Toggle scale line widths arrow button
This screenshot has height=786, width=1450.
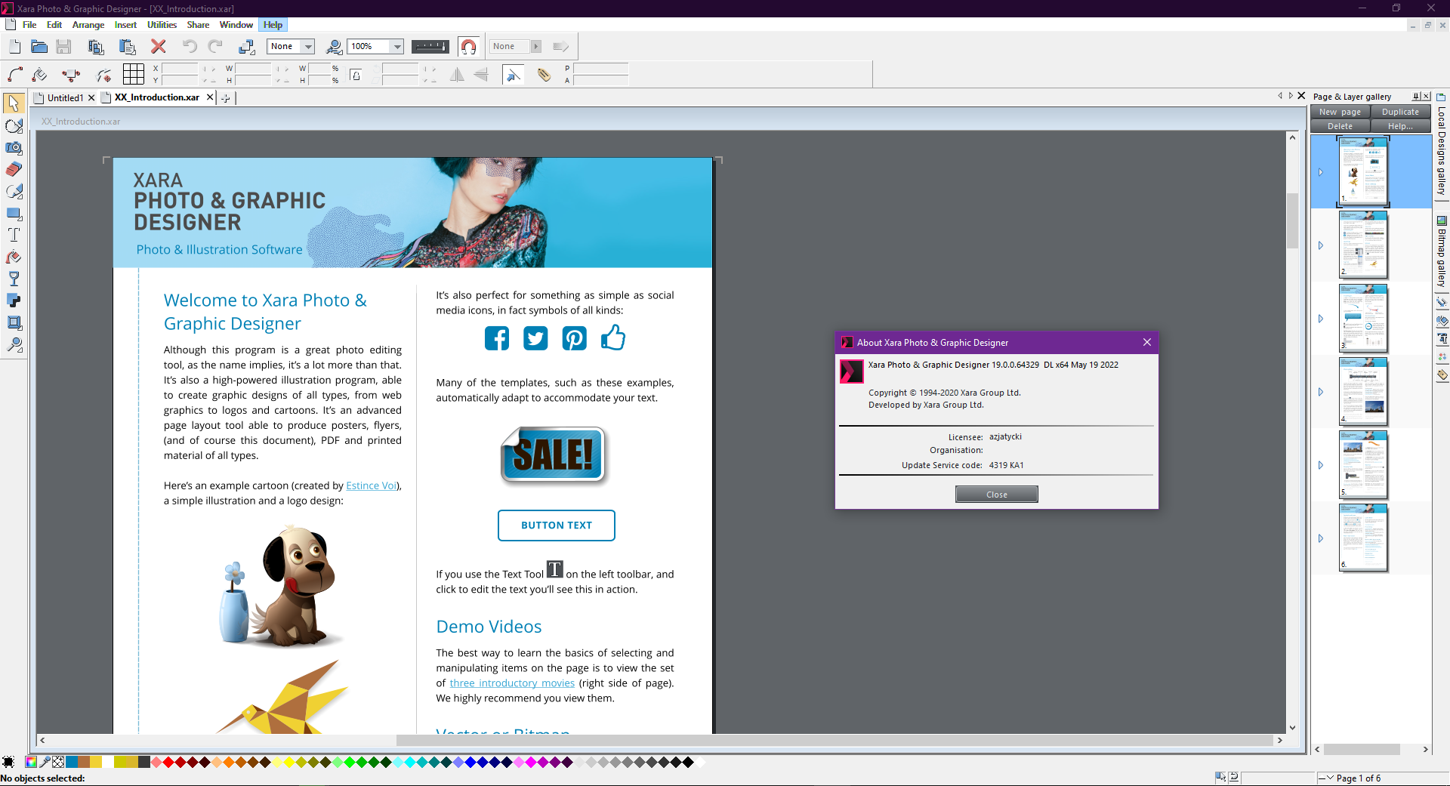click(514, 74)
